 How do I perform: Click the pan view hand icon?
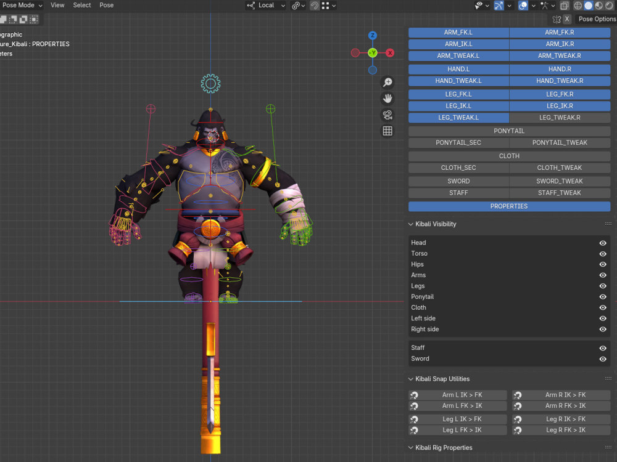(x=387, y=98)
